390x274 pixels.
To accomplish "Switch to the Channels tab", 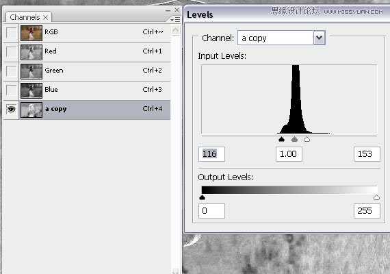I will pos(25,17).
